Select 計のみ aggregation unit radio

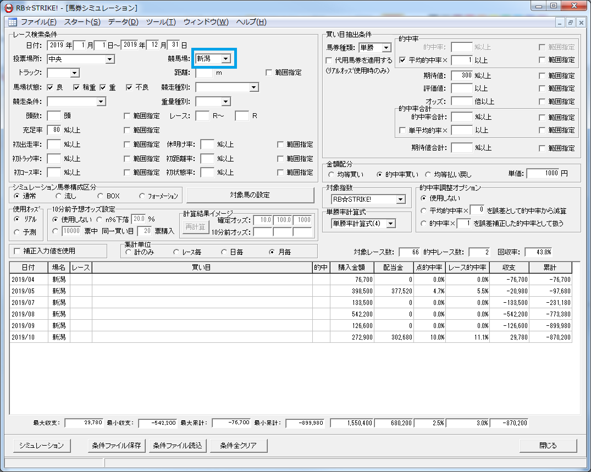coord(128,252)
